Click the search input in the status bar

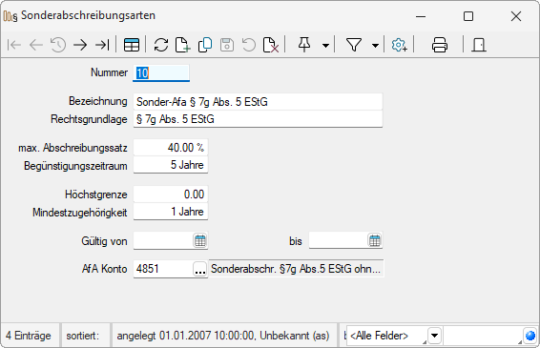[483, 336]
